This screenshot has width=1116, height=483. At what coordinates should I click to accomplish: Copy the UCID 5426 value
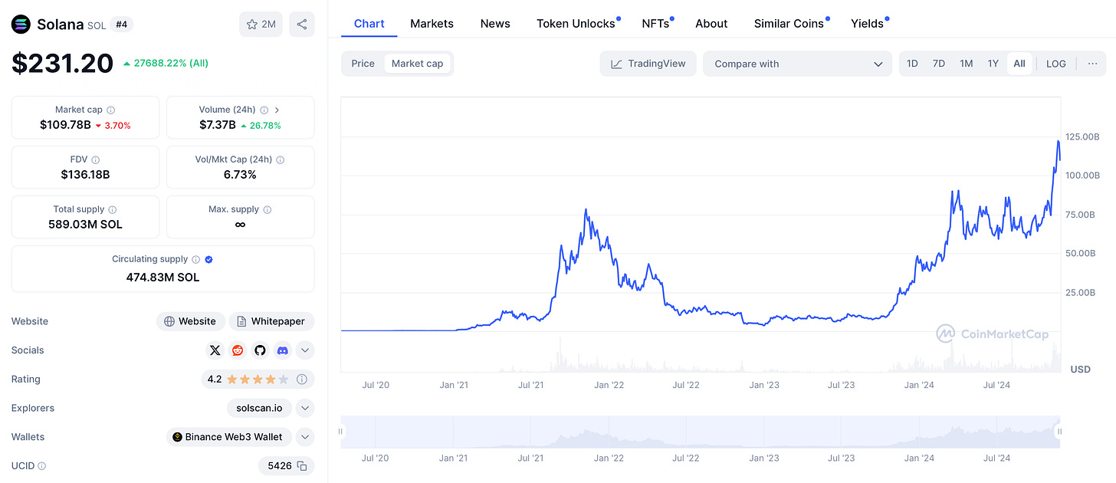[x=302, y=465]
